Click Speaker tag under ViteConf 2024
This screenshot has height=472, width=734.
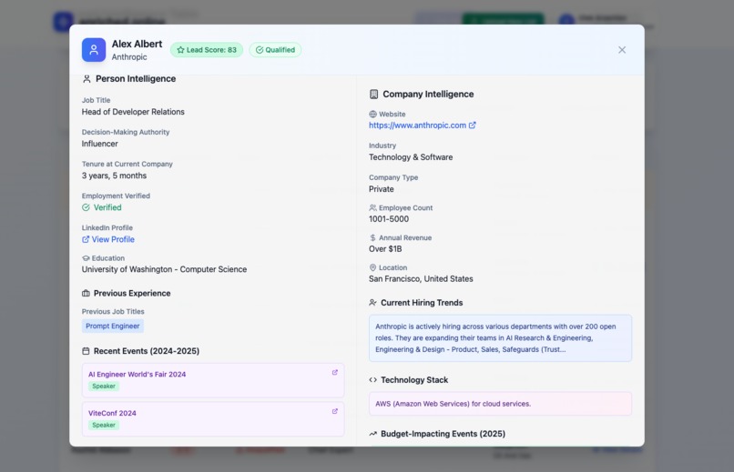[104, 425]
